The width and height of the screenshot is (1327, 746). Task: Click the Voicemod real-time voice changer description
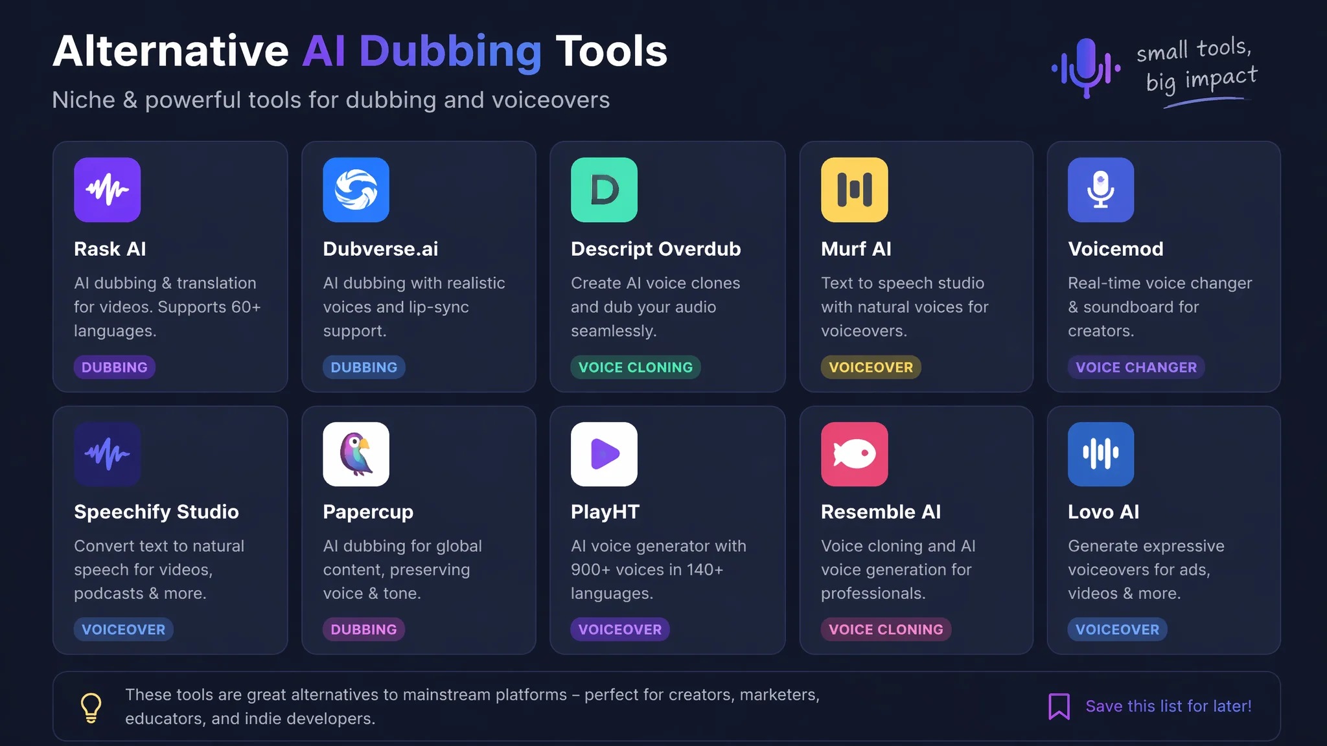[x=1160, y=307]
